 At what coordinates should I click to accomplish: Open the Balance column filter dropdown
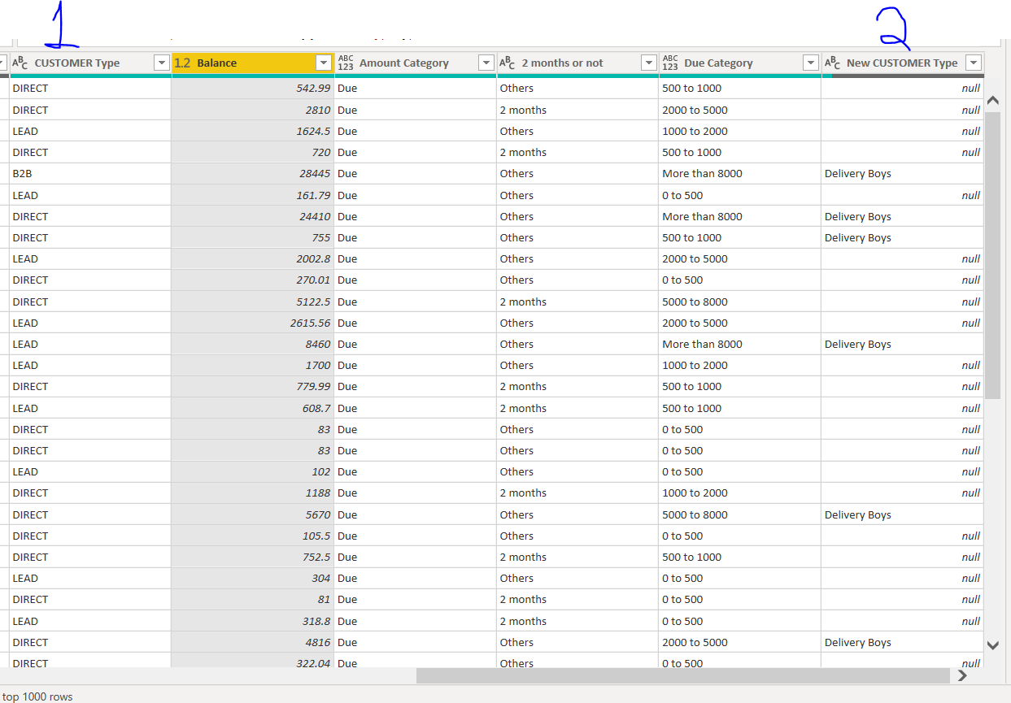point(324,63)
